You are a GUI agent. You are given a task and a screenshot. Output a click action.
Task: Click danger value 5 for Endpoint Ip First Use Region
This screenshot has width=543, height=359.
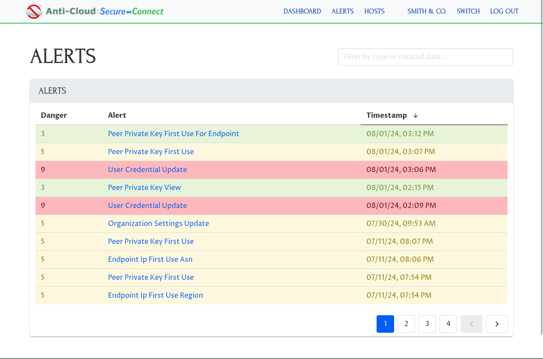(x=43, y=295)
